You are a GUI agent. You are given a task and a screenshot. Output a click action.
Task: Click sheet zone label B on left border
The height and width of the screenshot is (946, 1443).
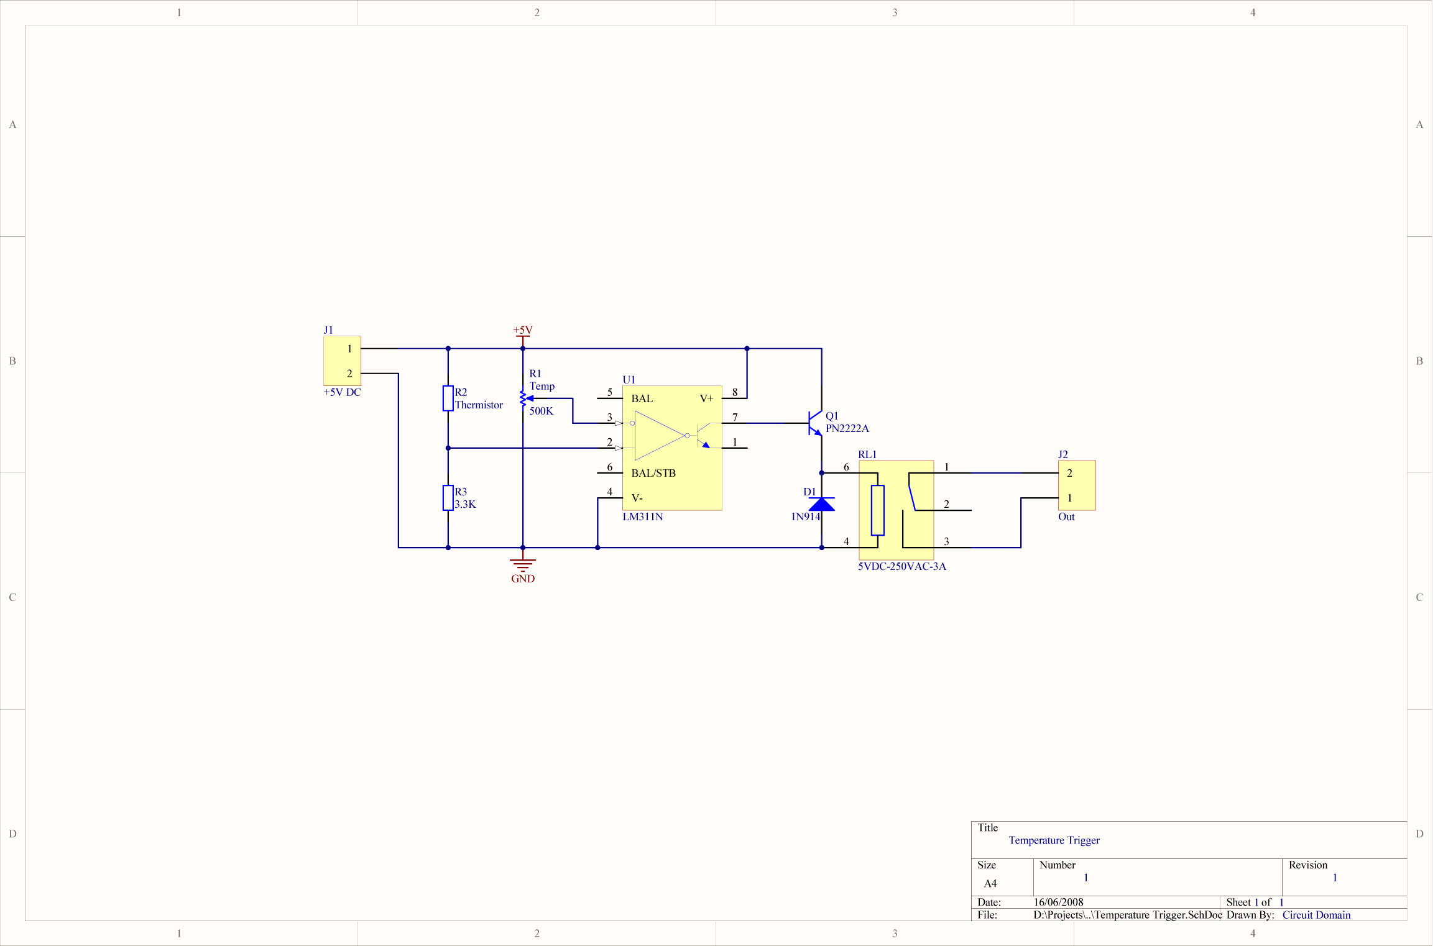pos(12,360)
